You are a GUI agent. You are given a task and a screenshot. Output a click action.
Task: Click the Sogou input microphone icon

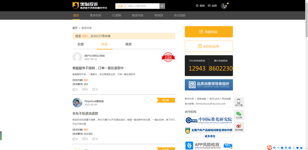[x=286, y=148]
